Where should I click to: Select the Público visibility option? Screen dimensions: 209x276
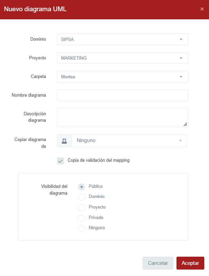tap(81, 187)
